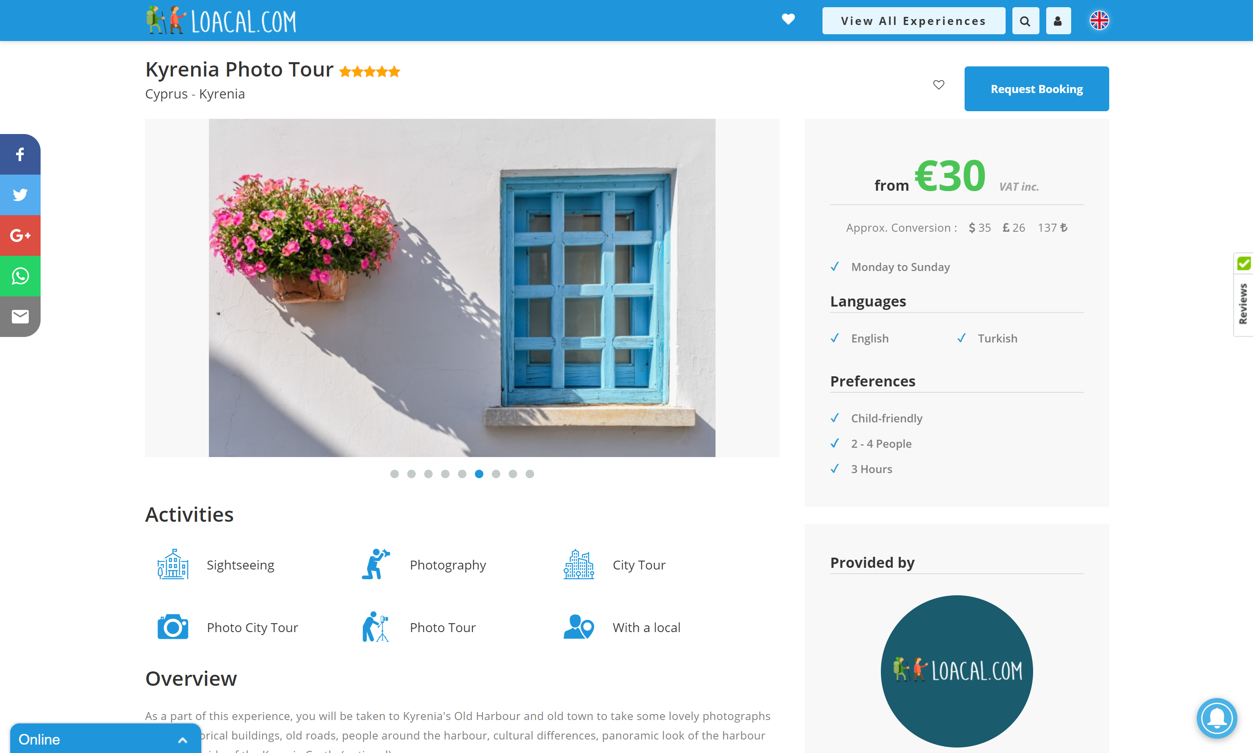The image size is (1253, 753).
Task: Open user account icon in header
Action: [x=1058, y=21]
